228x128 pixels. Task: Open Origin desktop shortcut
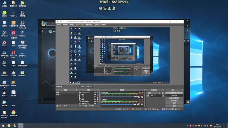click(4, 44)
